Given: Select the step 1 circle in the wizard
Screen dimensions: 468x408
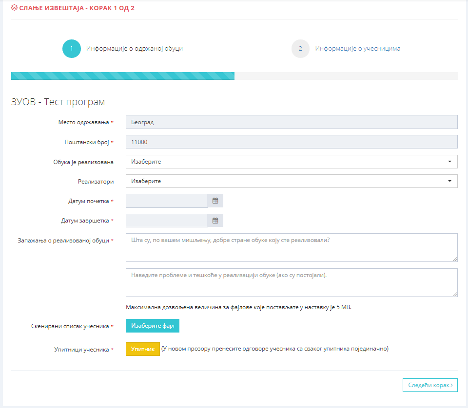Looking at the screenshot, I should click(x=72, y=49).
